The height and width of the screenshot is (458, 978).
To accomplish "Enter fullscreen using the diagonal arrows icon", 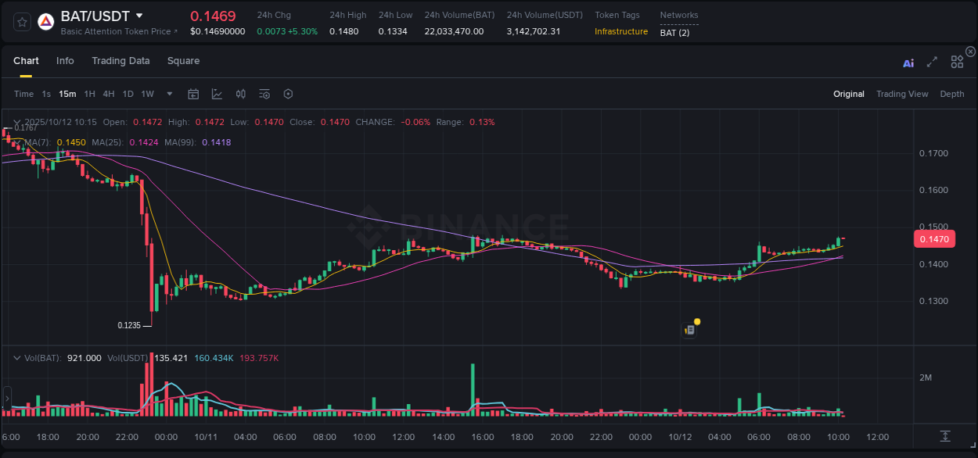I will (x=931, y=62).
